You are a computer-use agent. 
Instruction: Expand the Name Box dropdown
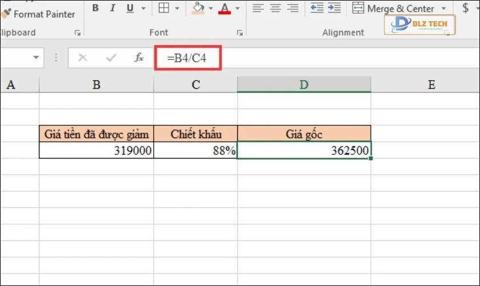37,57
